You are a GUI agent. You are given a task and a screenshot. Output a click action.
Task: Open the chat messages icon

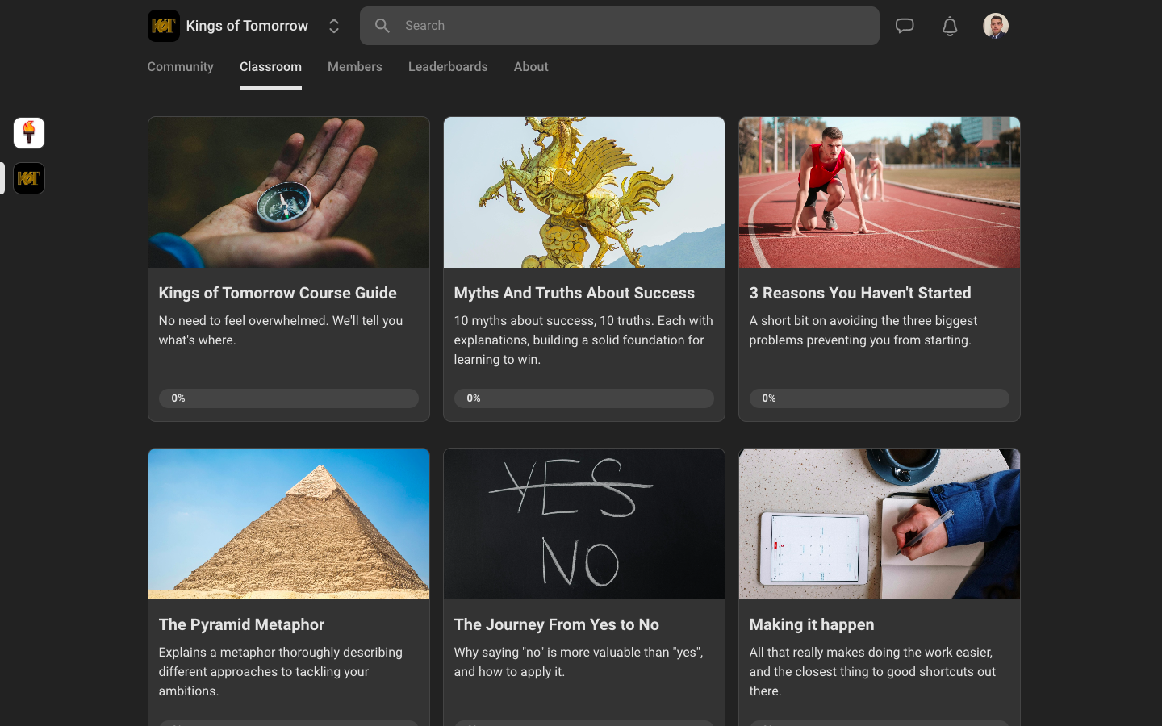click(905, 26)
